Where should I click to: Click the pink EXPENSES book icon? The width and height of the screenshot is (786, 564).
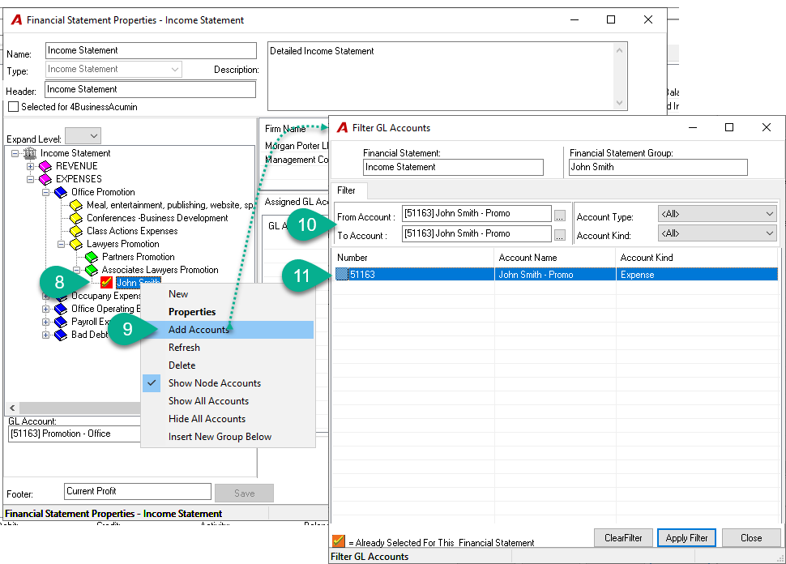coord(45,179)
